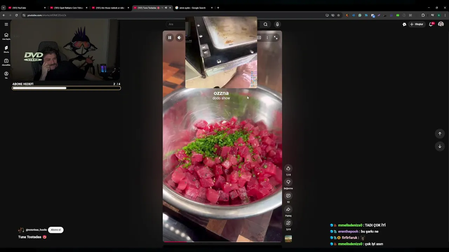Screen dimensions: 449x252
Task: Open the @notorious_foodie channel link
Action: tap(36, 230)
